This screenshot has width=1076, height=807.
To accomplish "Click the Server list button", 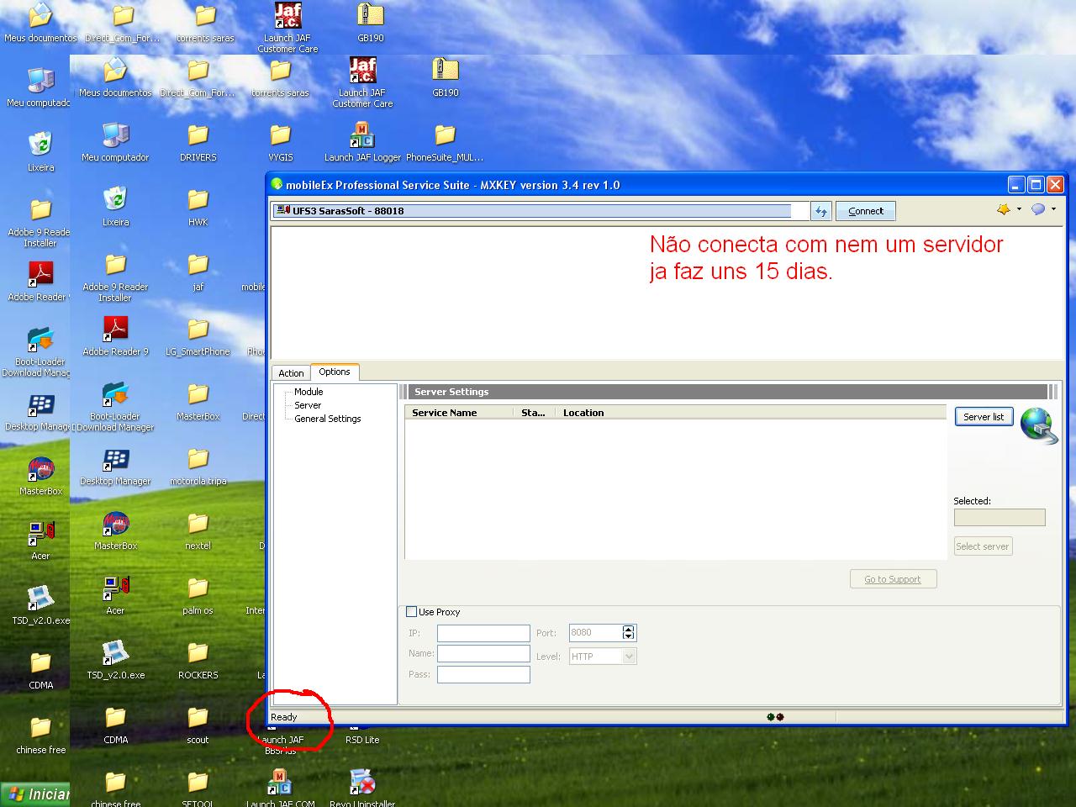I will [x=984, y=417].
